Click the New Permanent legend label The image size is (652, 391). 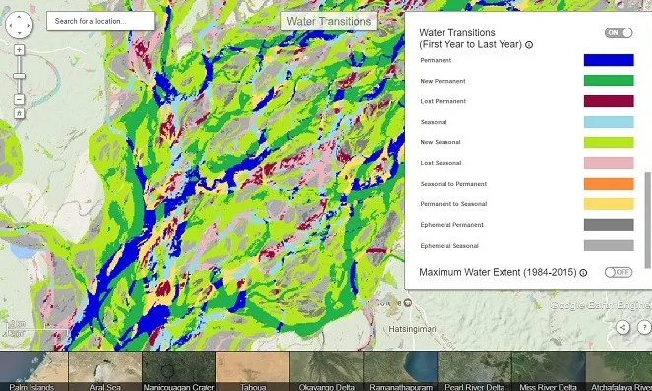pyautogui.click(x=443, y=81)
